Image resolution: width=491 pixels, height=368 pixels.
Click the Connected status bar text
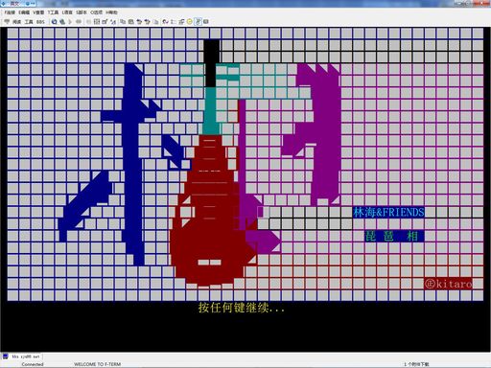pos(33,364)
